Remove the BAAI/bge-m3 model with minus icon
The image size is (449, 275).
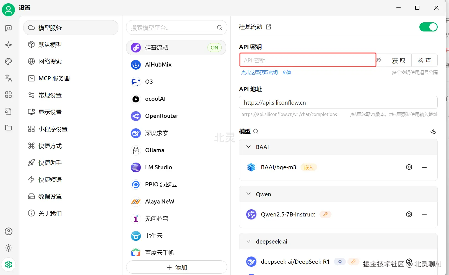pyautogui.click(x=424, y=167)
